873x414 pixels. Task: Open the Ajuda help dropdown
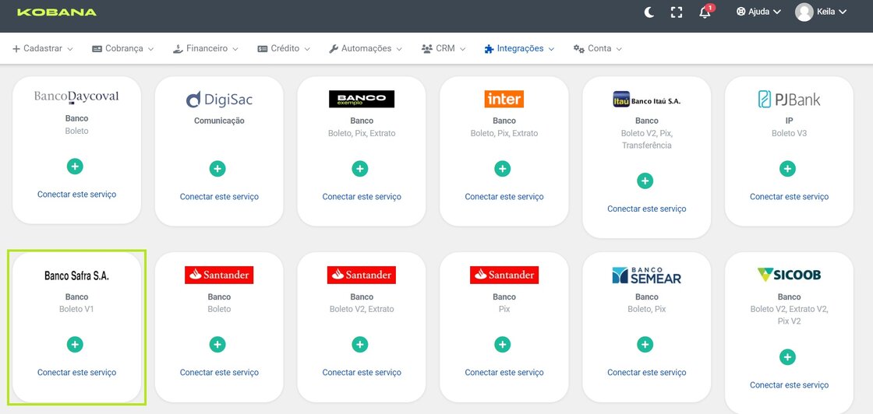tap(759, 12)
